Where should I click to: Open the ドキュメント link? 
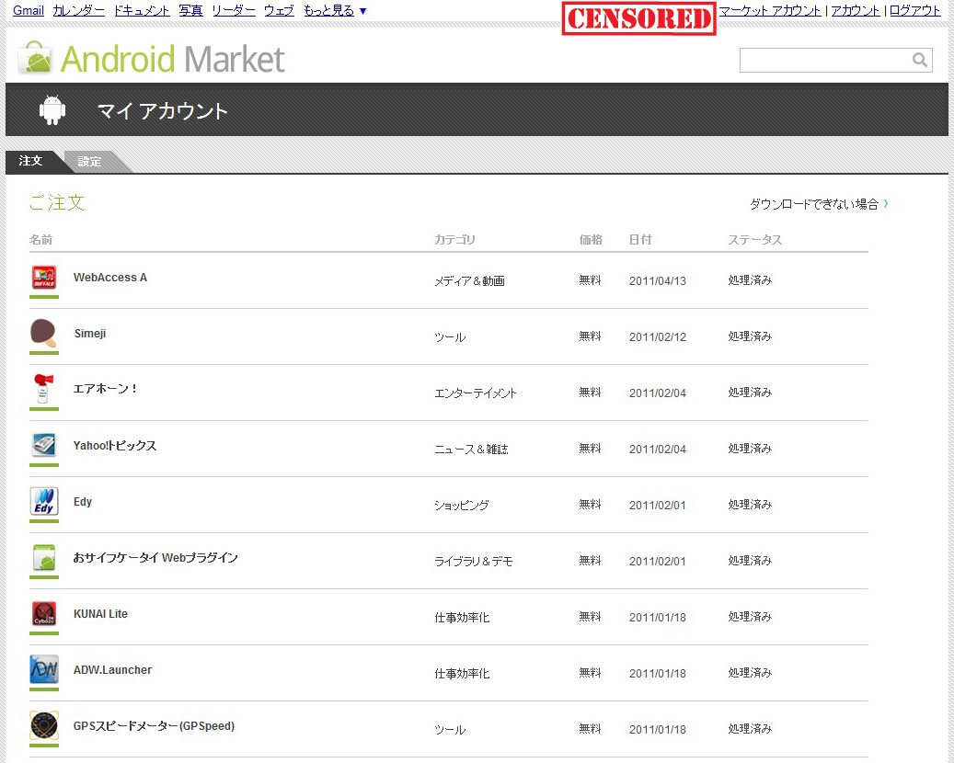[142, 10]
